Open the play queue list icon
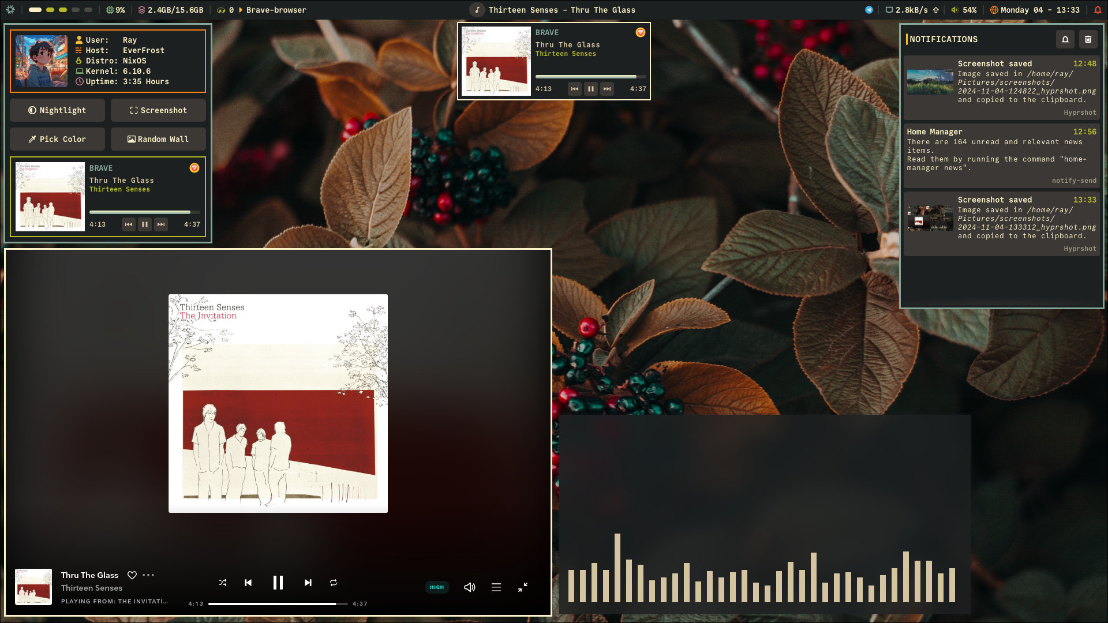The width and height of the screenshot is (1108, 623). [x=496, y=587]
